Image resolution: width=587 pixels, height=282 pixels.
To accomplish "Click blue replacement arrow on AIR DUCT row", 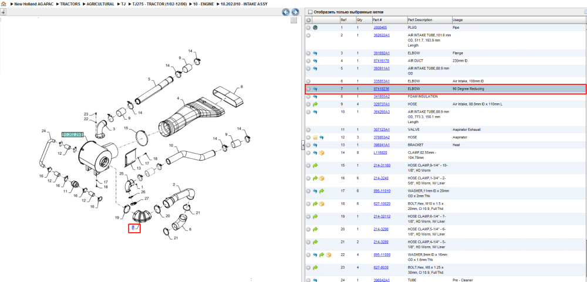I will click(x=315, y=61).
